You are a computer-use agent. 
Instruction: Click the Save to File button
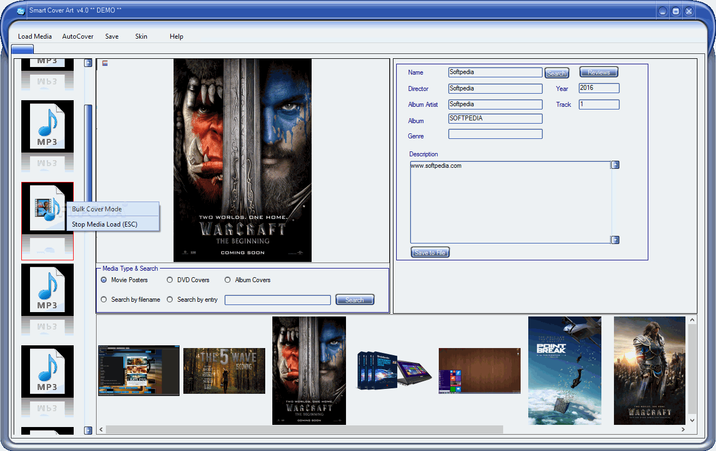tap(430, 252)
